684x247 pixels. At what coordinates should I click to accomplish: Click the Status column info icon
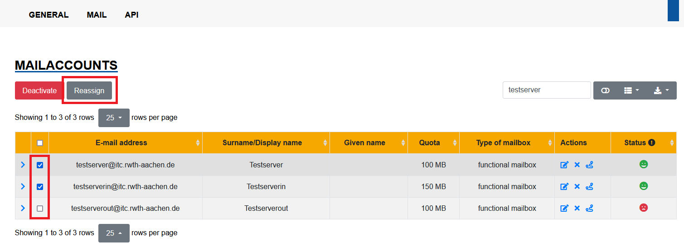point(652,142)
